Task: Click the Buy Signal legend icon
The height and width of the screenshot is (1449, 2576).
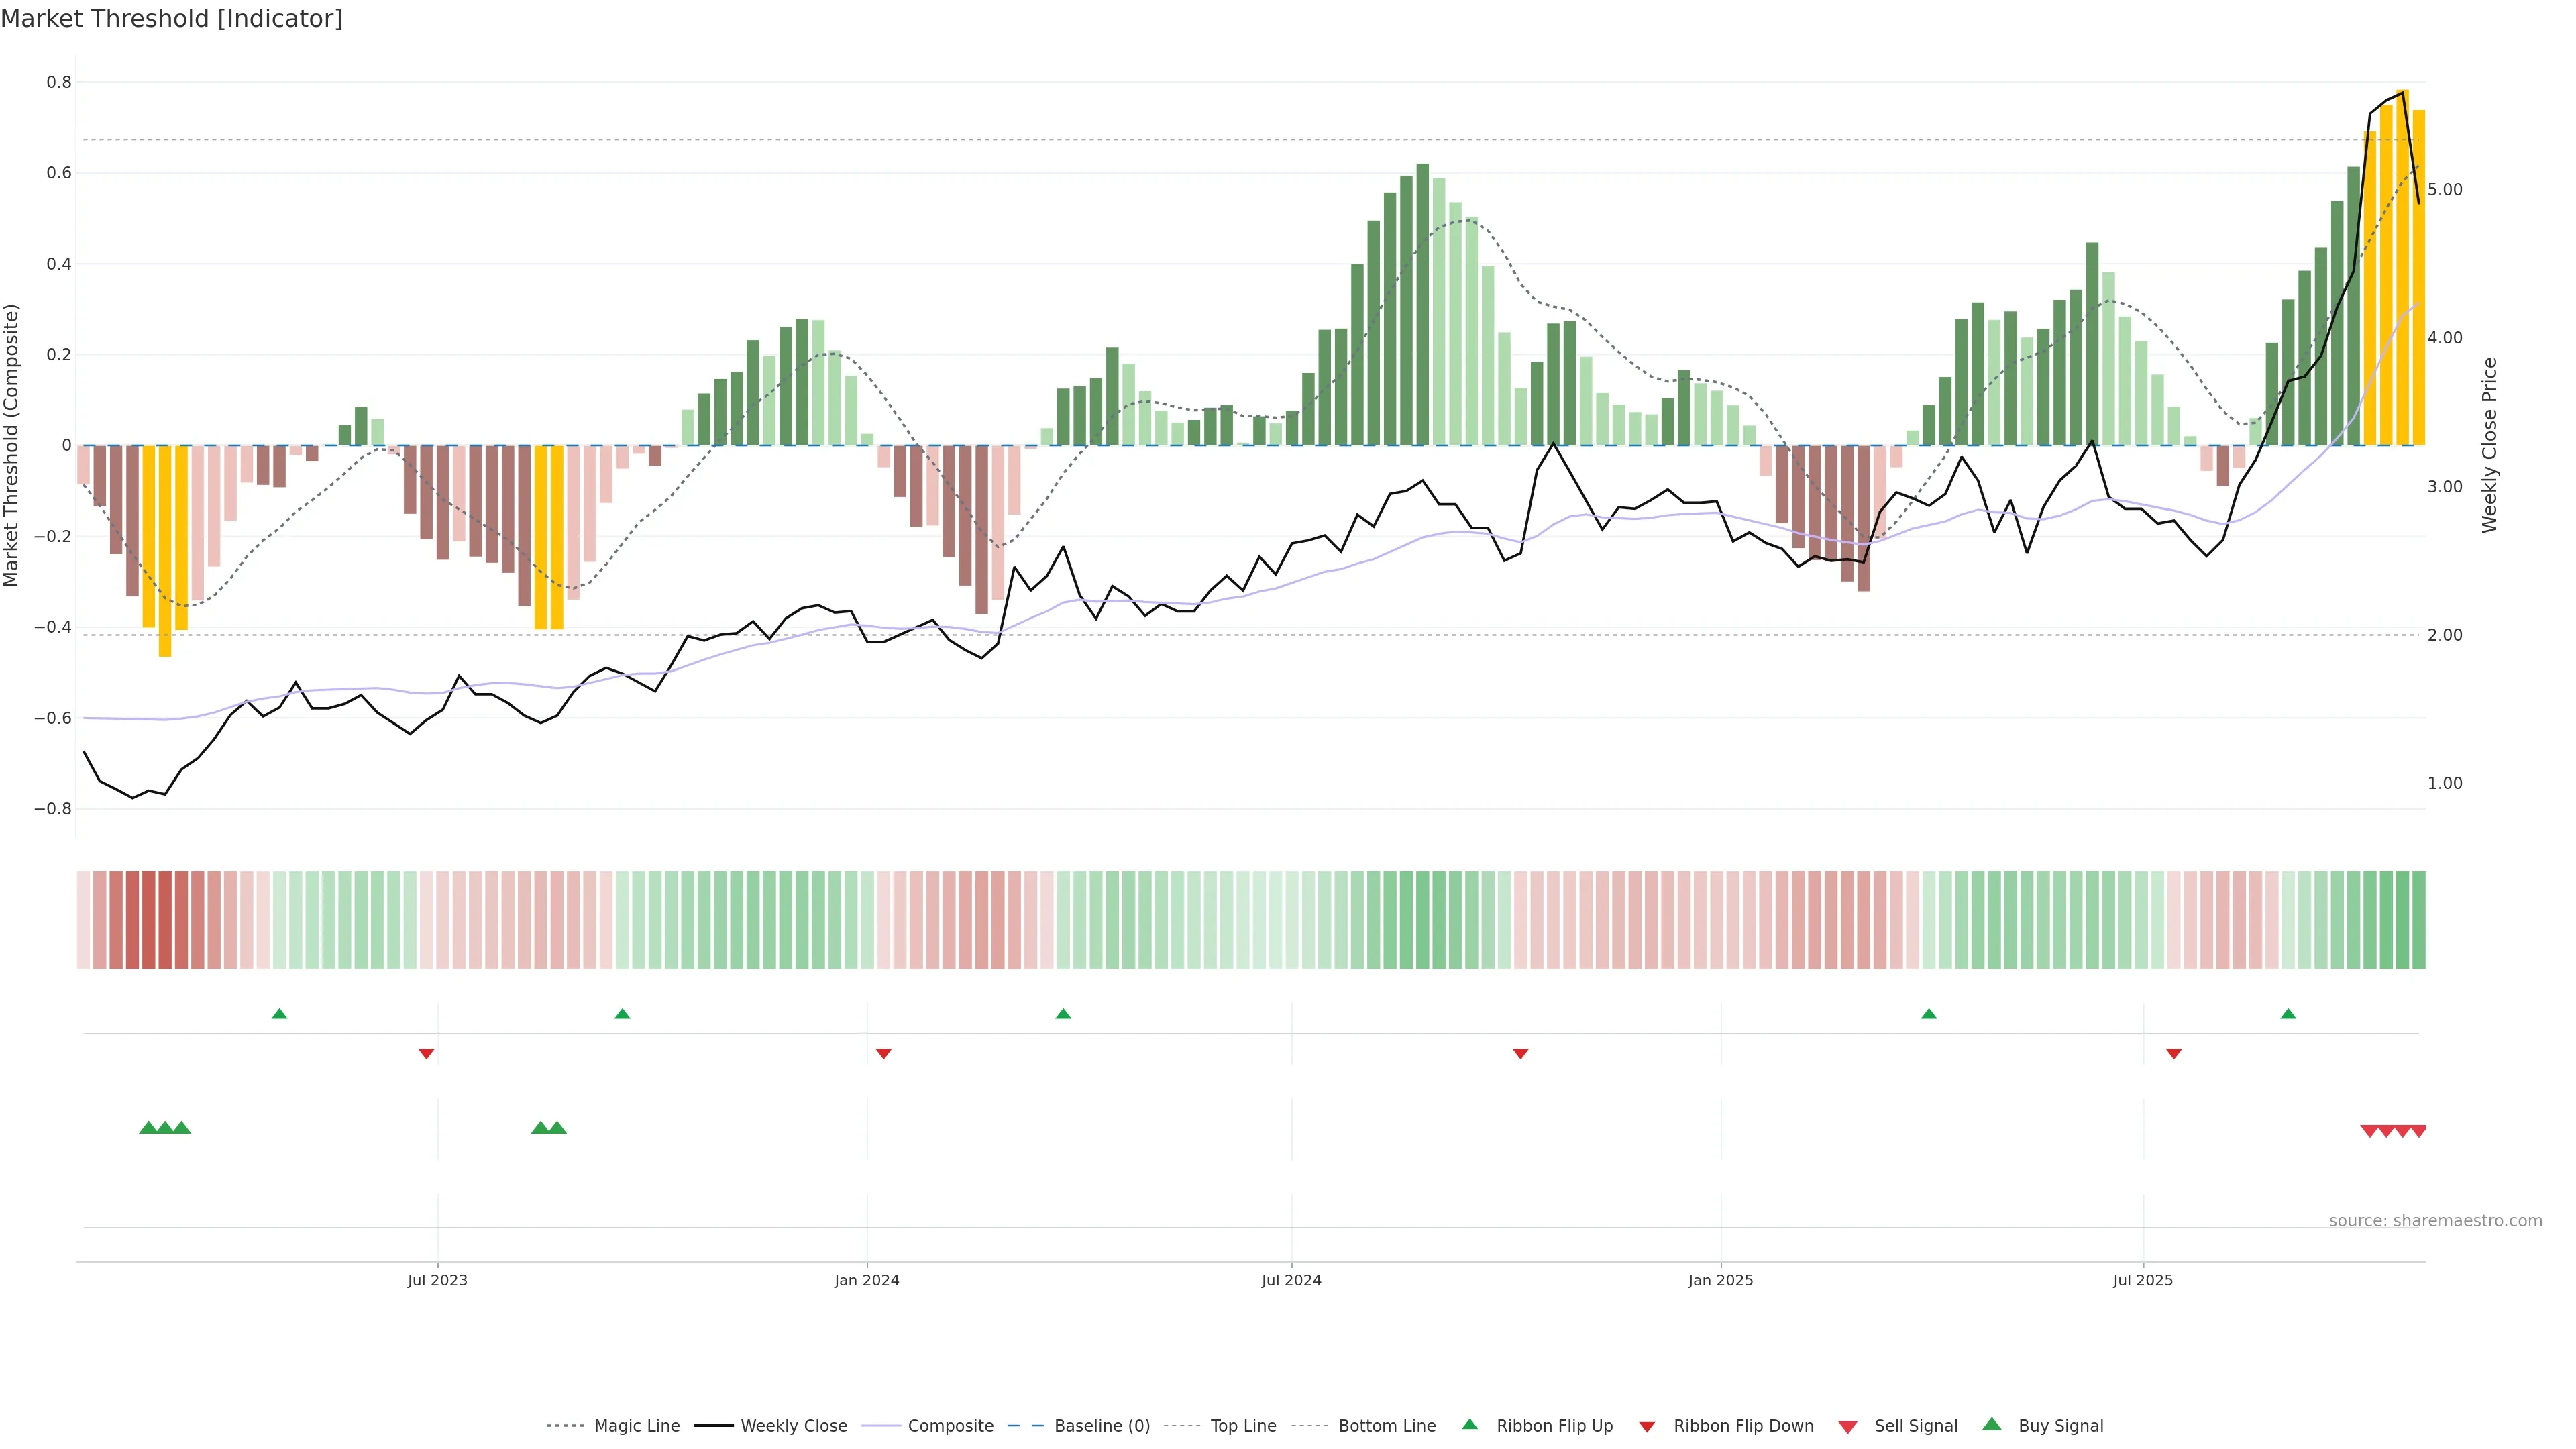Action: pyautogui.click(x=1992, y=1425)
